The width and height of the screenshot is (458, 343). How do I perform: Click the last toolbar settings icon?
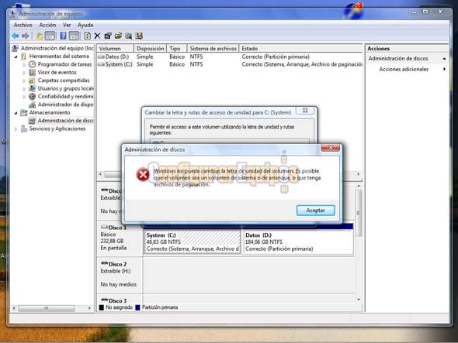(139, 36)
